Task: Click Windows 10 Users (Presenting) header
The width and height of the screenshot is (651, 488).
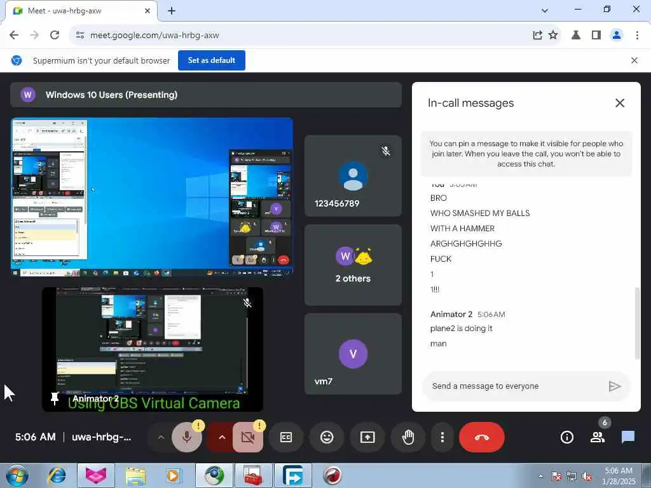Action: click(206, 95)
